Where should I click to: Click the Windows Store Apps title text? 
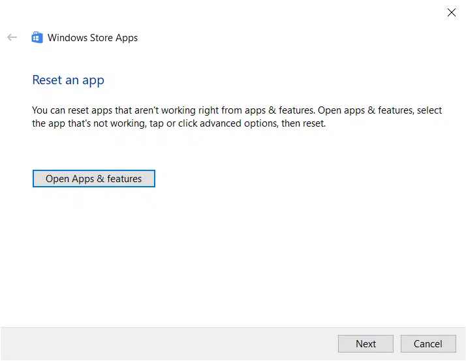click(93, 38)
